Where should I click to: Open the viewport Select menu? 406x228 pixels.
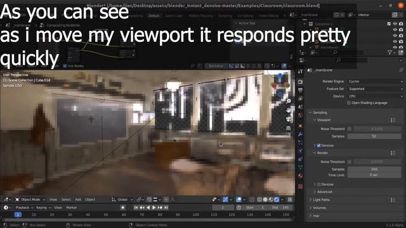point(66,199)
